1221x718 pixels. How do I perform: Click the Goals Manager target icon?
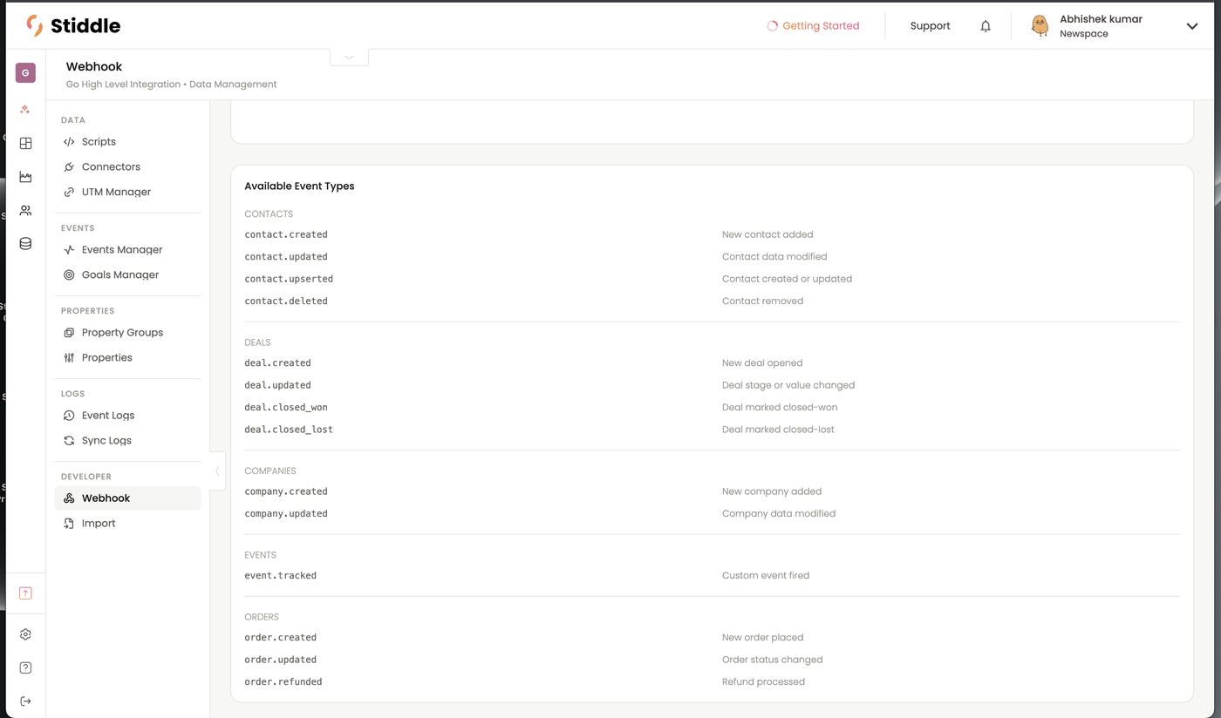(x=69, y=275)
